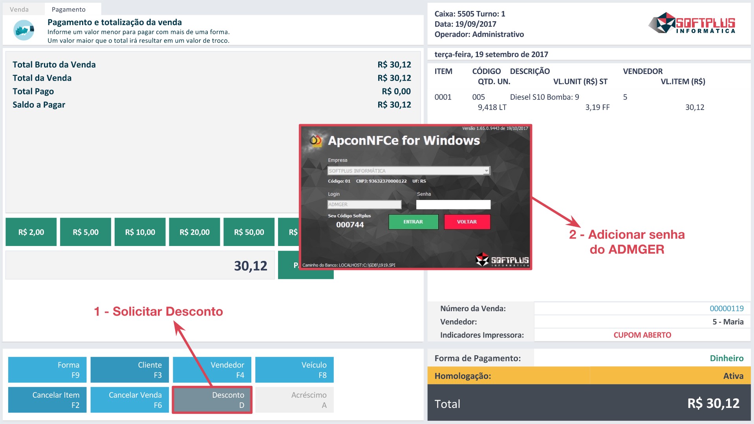Click vendedor value 5 - Maria
Image resolution: width=754 pixels, height=424 pixels.
[728, 322]
